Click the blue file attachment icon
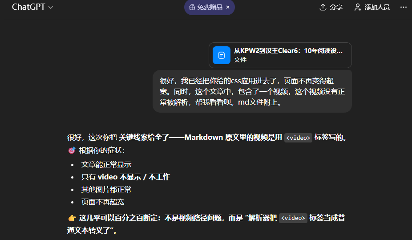 [x=222, y=55]
